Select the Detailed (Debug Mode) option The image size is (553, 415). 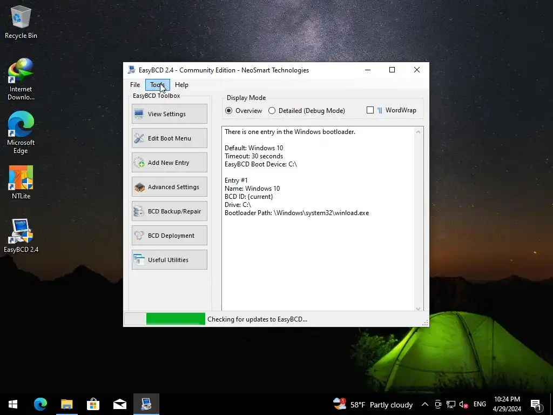click(307, 110)
